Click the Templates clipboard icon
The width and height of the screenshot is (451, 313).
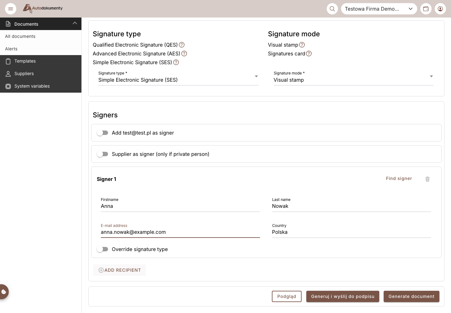coord(8,61)
